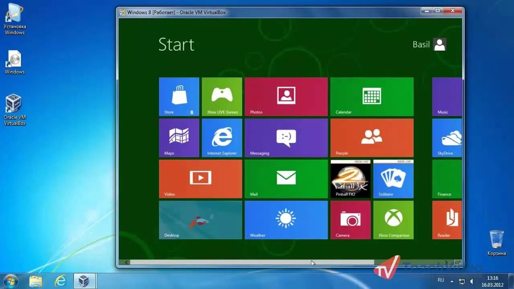
Task: Open the Корзина recycle bin
Action: click(x=497, y=243)
